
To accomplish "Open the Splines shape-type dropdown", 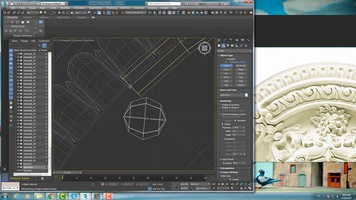I will point(234,51).
